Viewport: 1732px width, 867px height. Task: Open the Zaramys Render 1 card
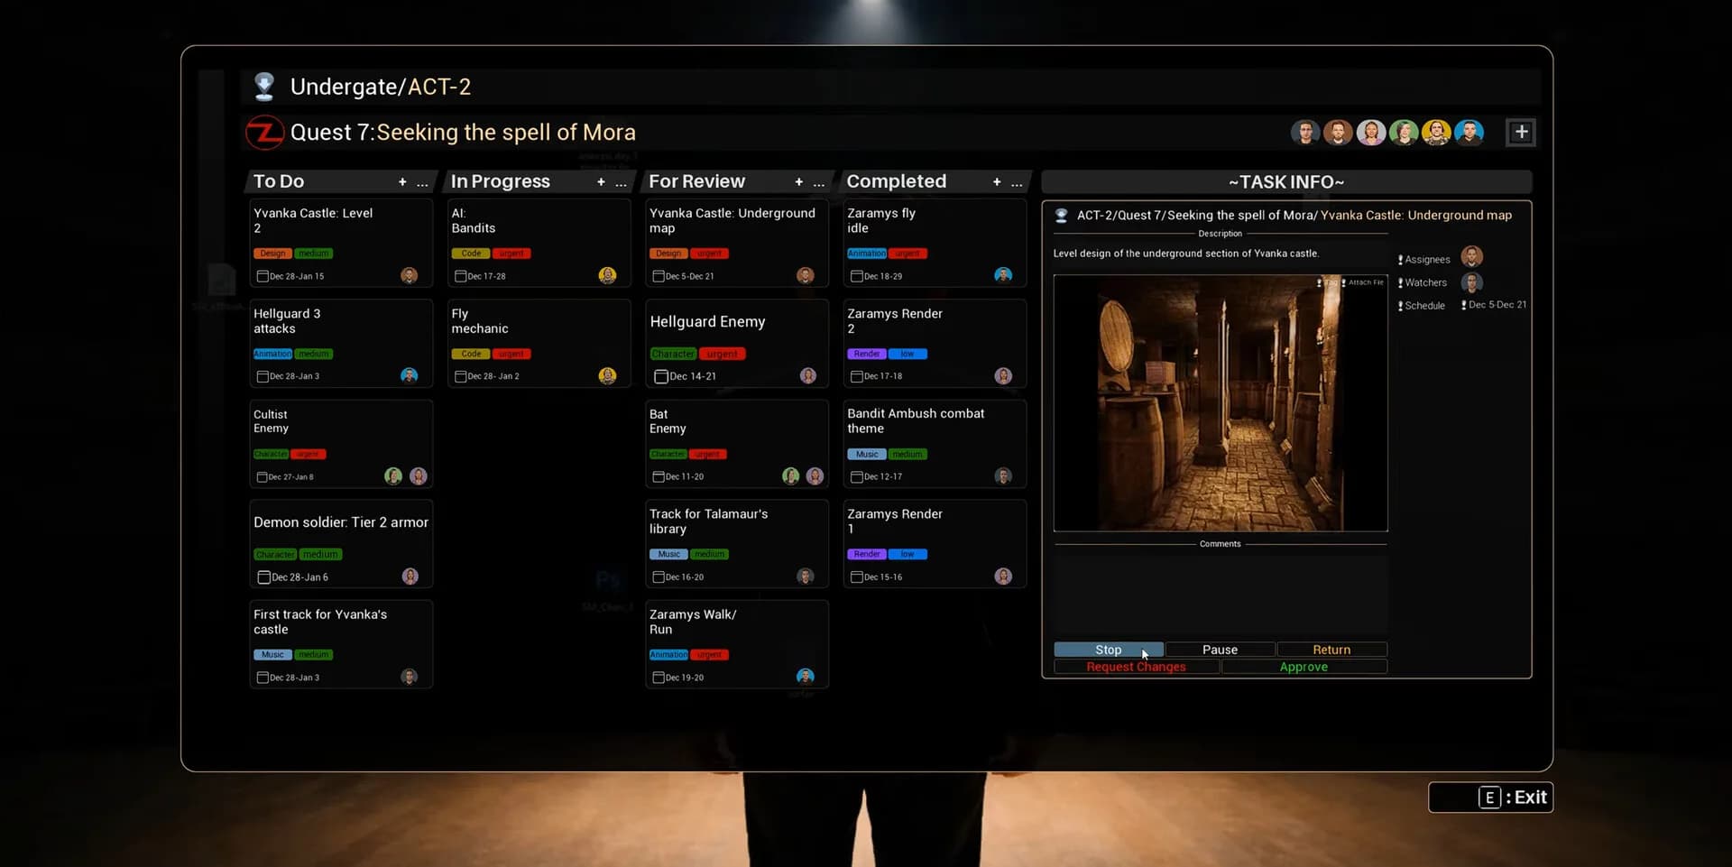coord(935,544)
